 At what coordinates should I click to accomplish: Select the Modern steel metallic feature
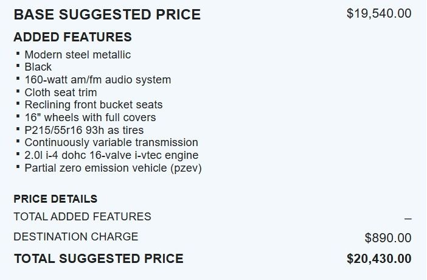(x=77, y=55)
